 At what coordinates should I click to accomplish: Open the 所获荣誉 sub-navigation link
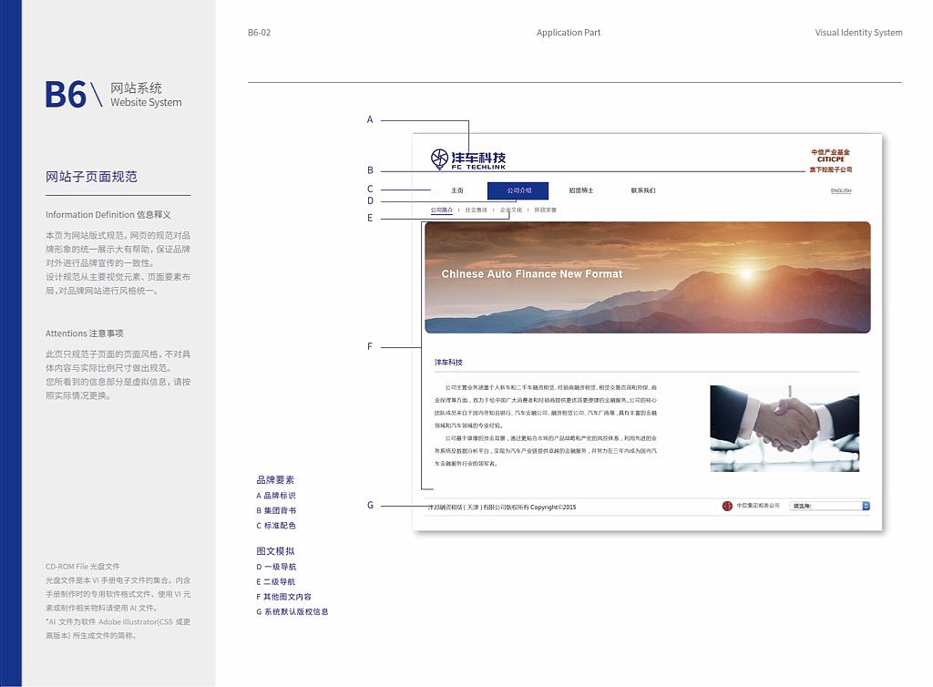(x=544, y=209)
